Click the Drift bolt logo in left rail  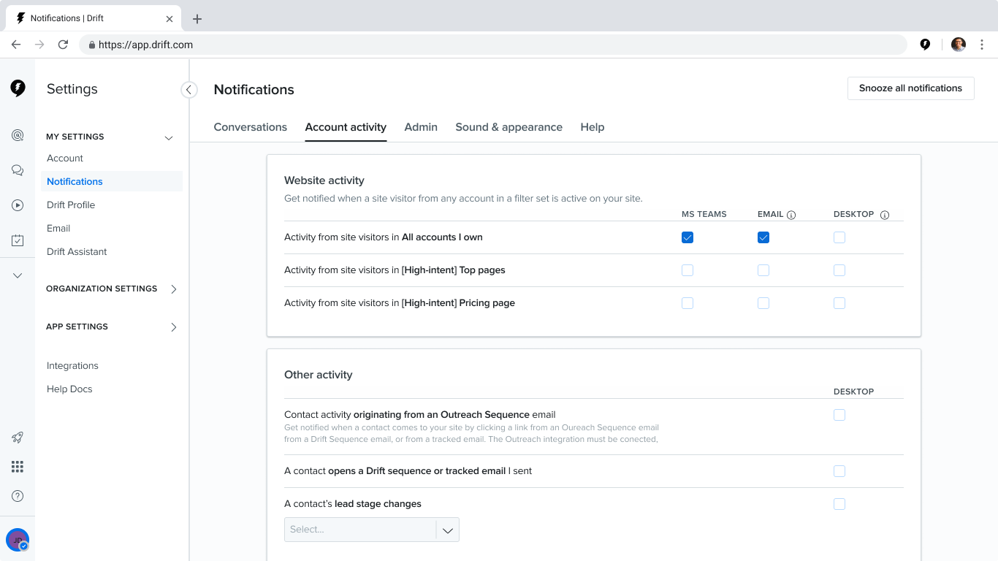pos(18,88)
